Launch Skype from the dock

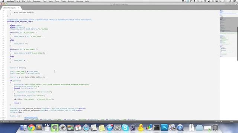(125, 127)
